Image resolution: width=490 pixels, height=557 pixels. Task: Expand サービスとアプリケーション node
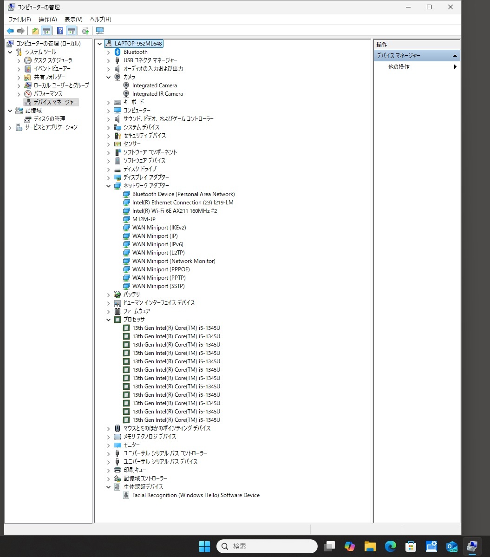coord(10,127)
